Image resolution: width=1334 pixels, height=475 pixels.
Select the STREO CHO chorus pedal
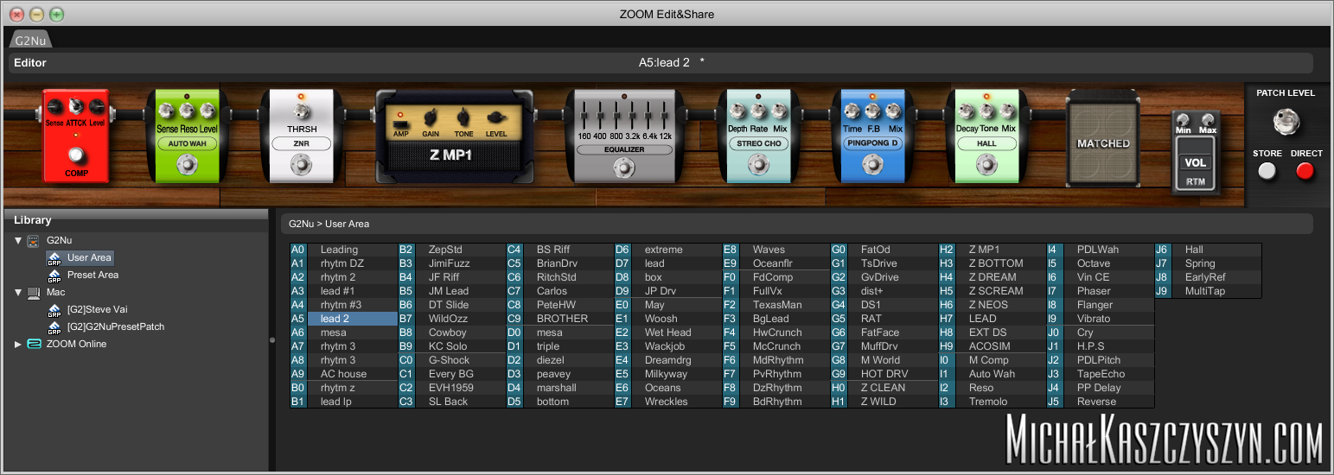[x=758, y=136]
